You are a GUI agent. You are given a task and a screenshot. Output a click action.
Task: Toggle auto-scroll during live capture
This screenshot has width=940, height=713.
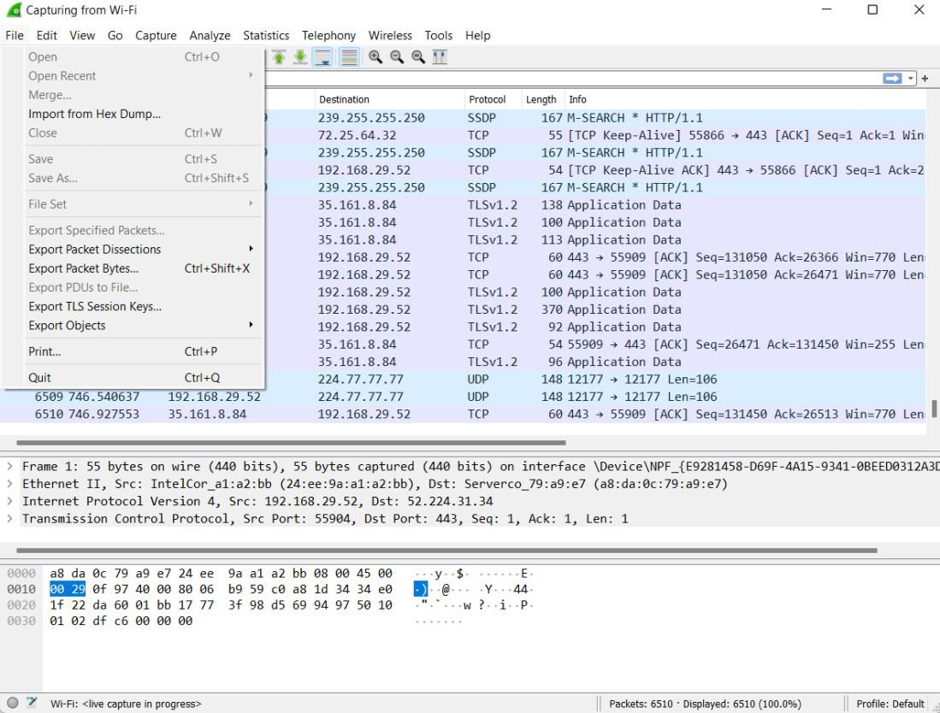pos(322,57)
